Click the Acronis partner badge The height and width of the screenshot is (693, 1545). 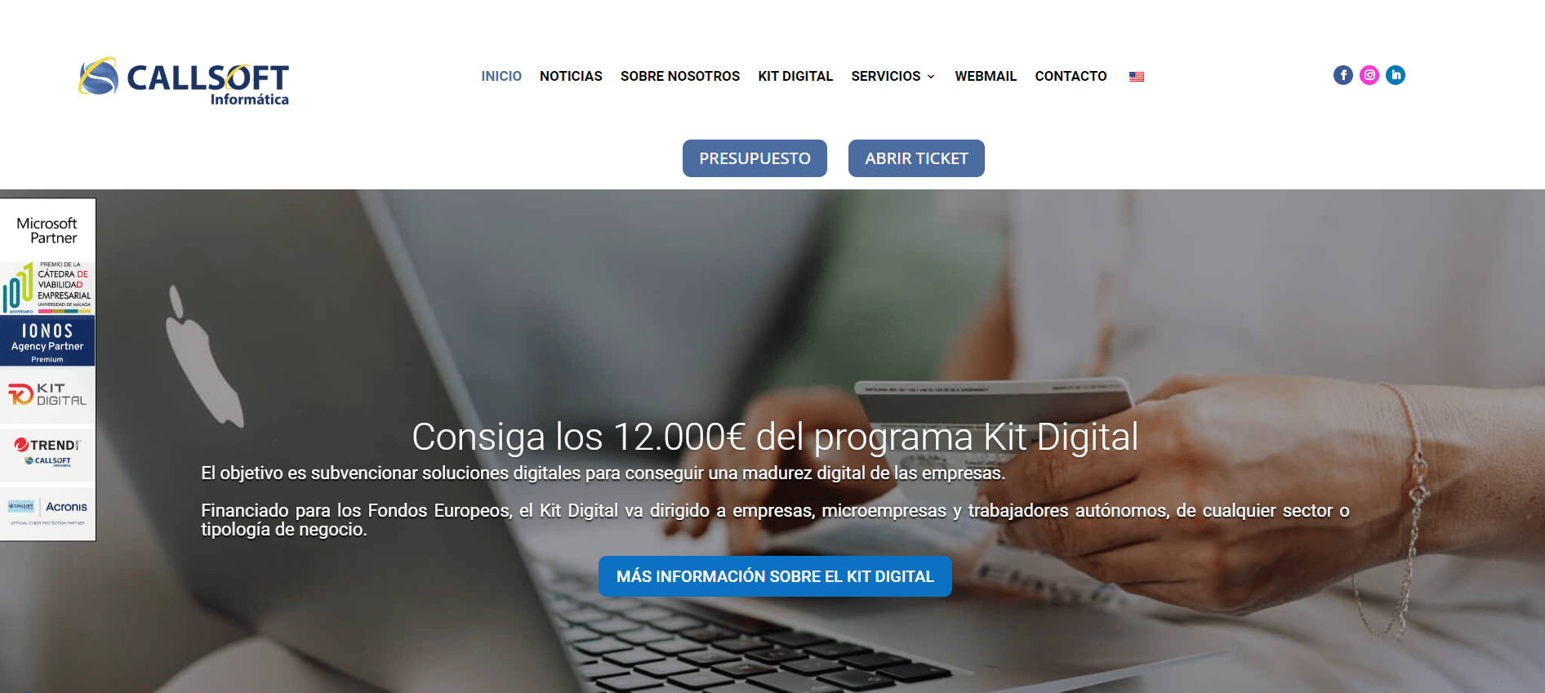tap(47, 513)
